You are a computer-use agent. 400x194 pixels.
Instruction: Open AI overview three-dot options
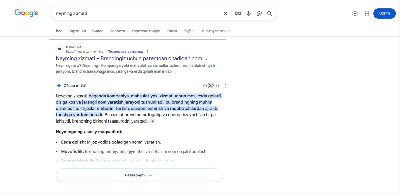pos(225,86)
